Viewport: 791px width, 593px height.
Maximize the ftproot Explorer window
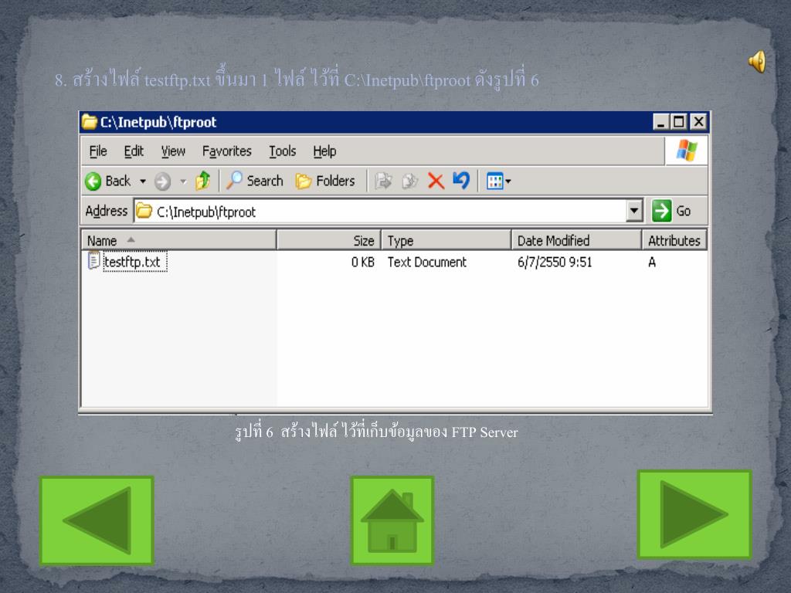coord(679,121)
